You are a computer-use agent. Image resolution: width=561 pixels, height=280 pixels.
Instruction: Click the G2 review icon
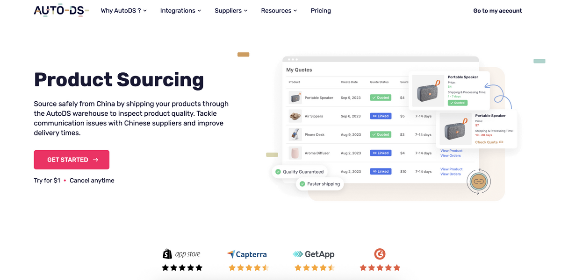coord(380,254)
